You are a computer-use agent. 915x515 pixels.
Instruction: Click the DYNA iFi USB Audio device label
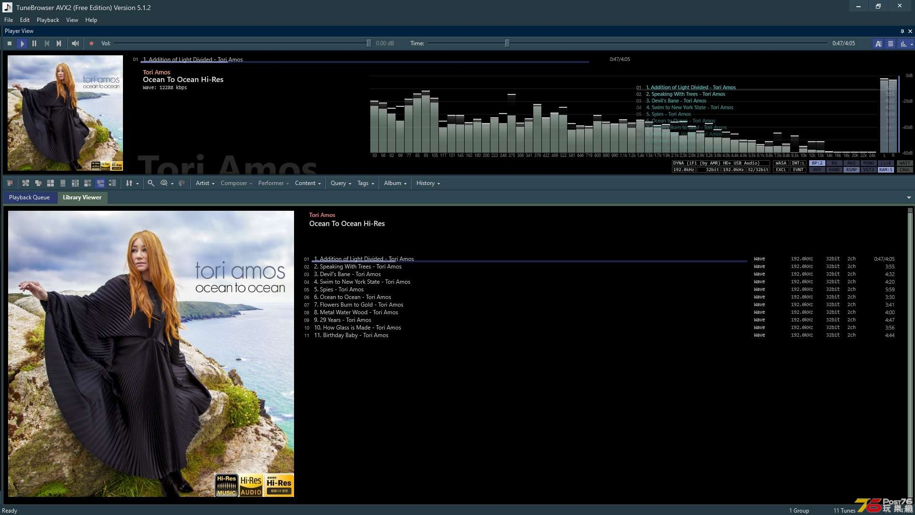click(x=721, y=163)
